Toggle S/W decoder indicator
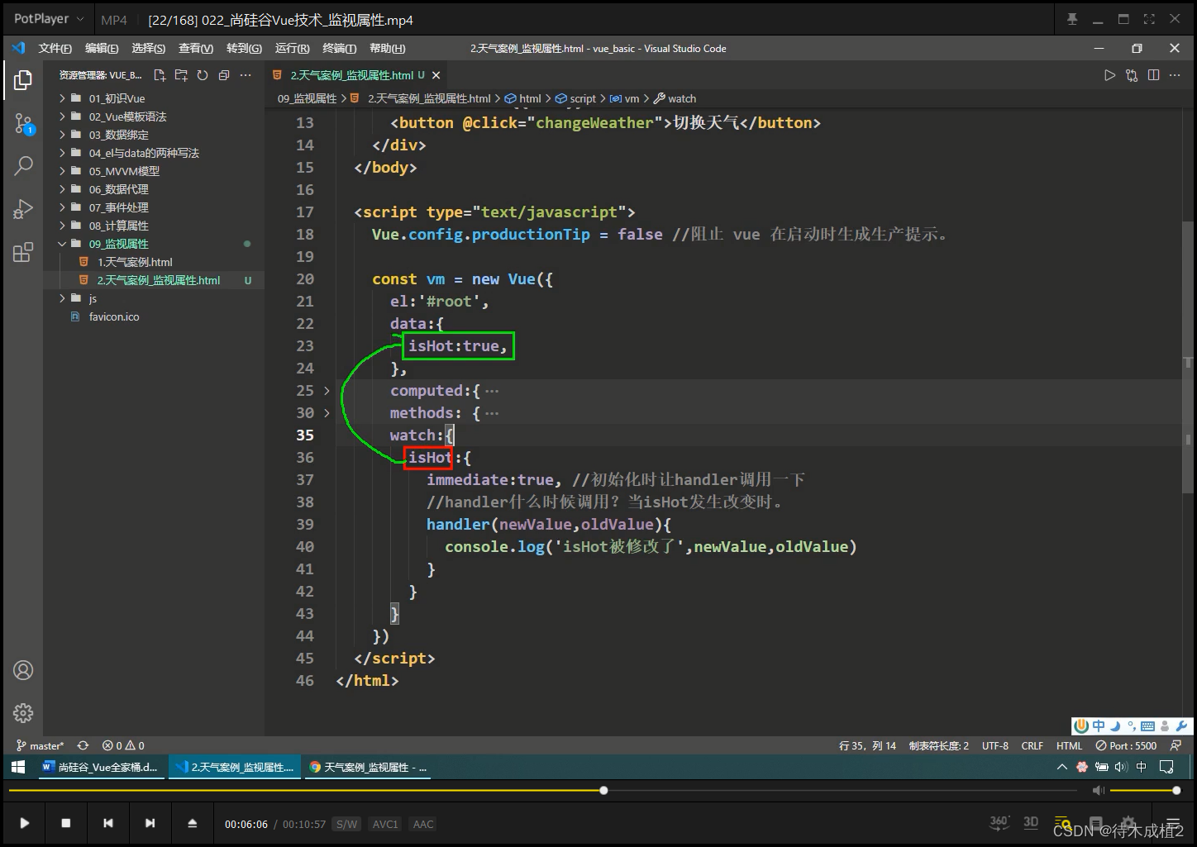 coord(346,824)
